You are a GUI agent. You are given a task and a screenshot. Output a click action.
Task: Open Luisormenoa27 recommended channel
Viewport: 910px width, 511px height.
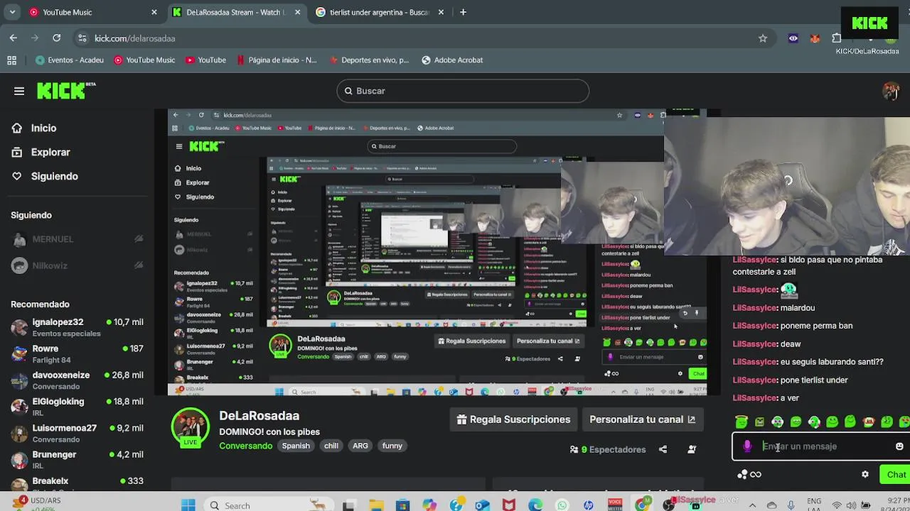pyautogui.click(x=77, y=434)
